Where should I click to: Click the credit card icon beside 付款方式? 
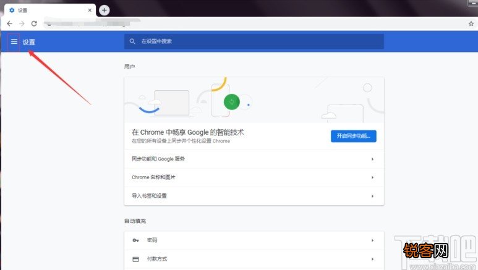[x=135, y=259]
